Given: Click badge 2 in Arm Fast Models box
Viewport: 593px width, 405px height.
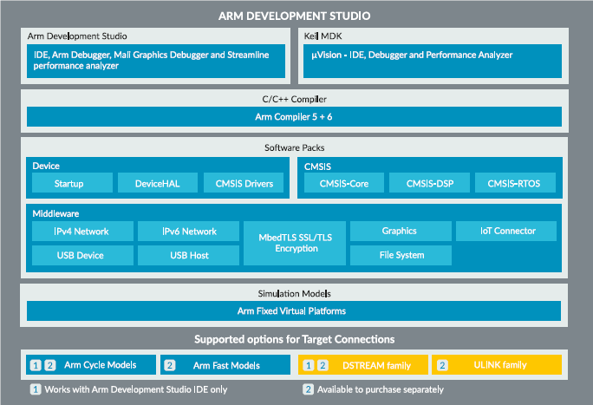Looking at the screenshot, I should click(x=170, y=365).
